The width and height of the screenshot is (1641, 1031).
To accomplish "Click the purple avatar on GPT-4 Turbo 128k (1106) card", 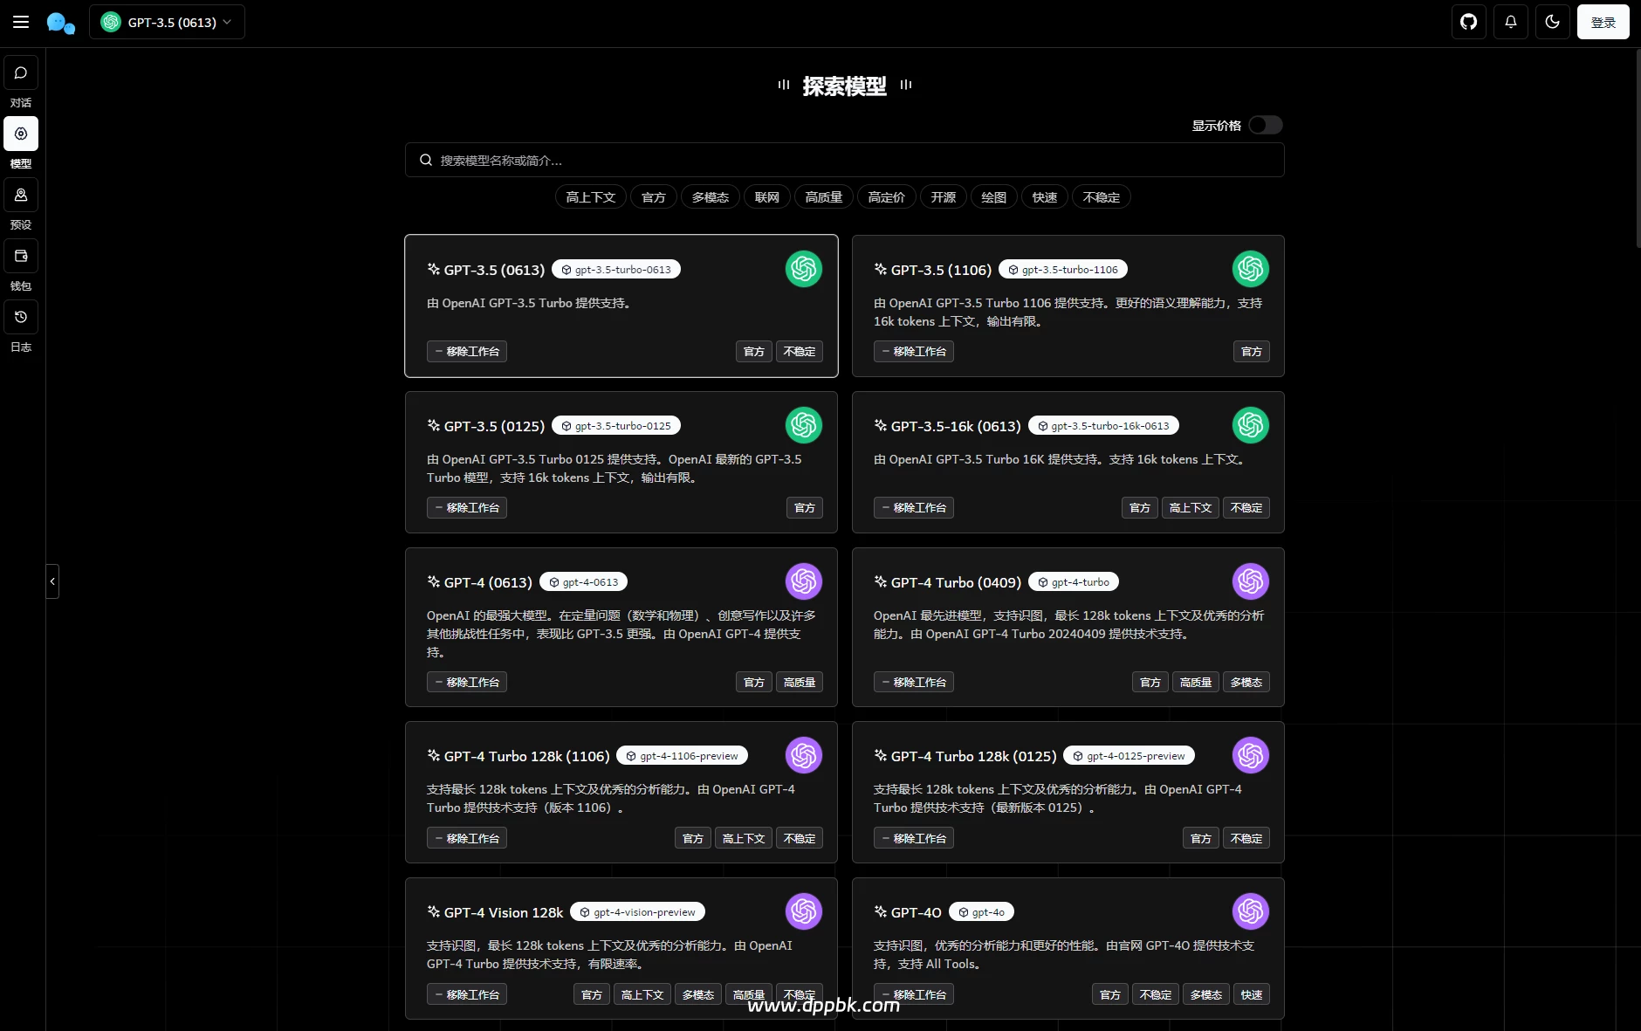I will 804,755.
